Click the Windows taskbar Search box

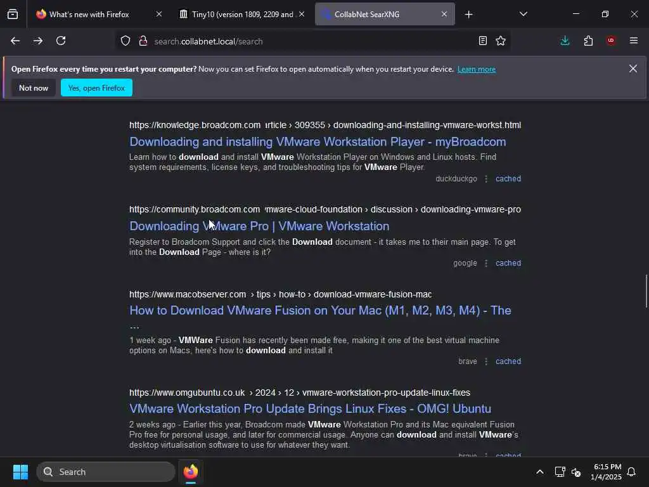coord(106,472)
